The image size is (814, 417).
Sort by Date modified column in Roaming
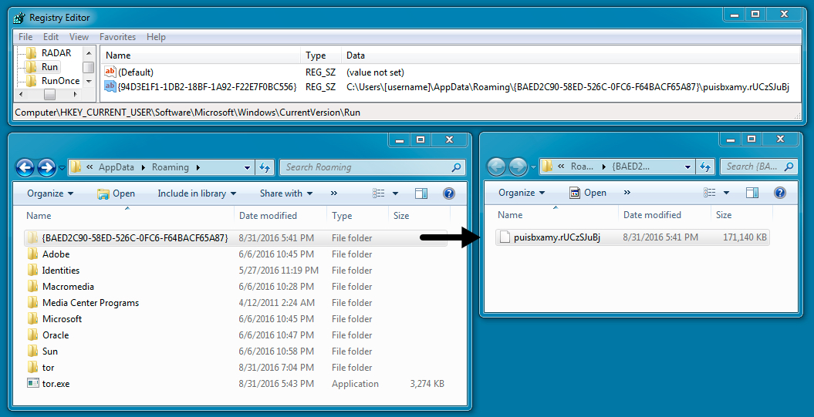pos(267,216)
